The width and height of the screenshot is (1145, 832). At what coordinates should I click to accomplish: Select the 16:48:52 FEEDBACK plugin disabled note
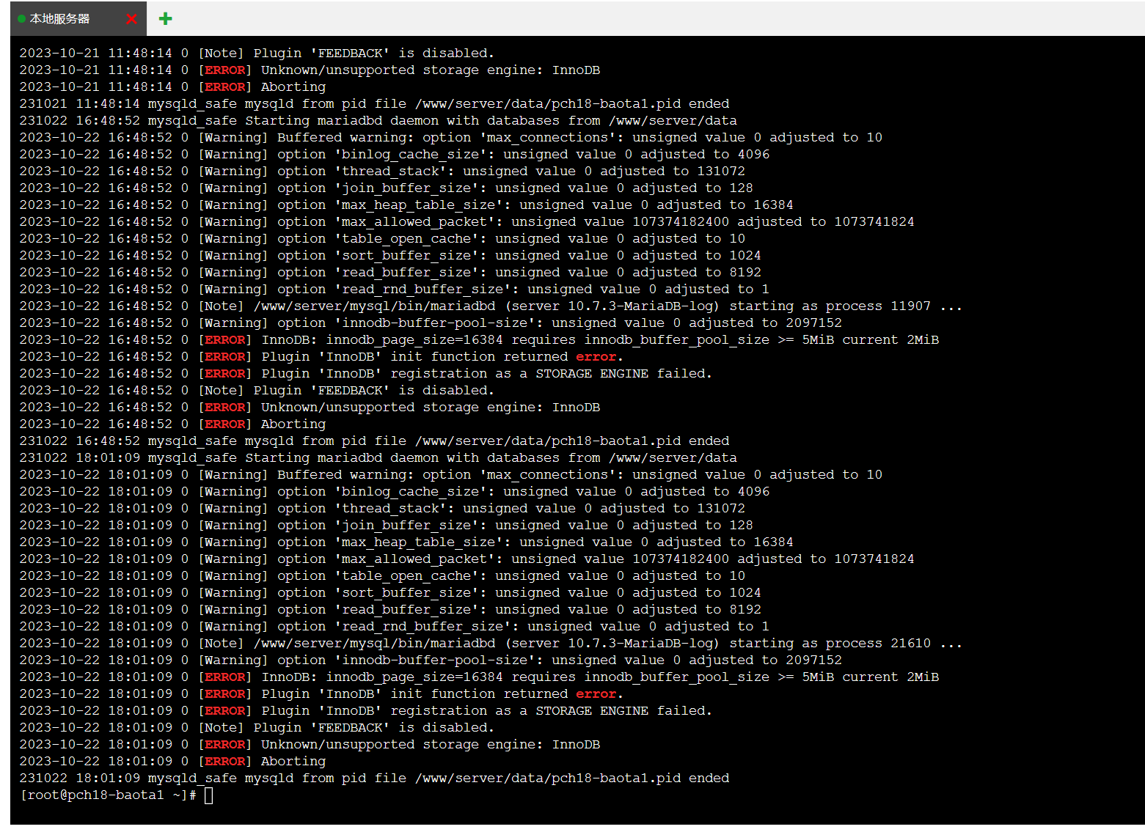coord(257,391)
